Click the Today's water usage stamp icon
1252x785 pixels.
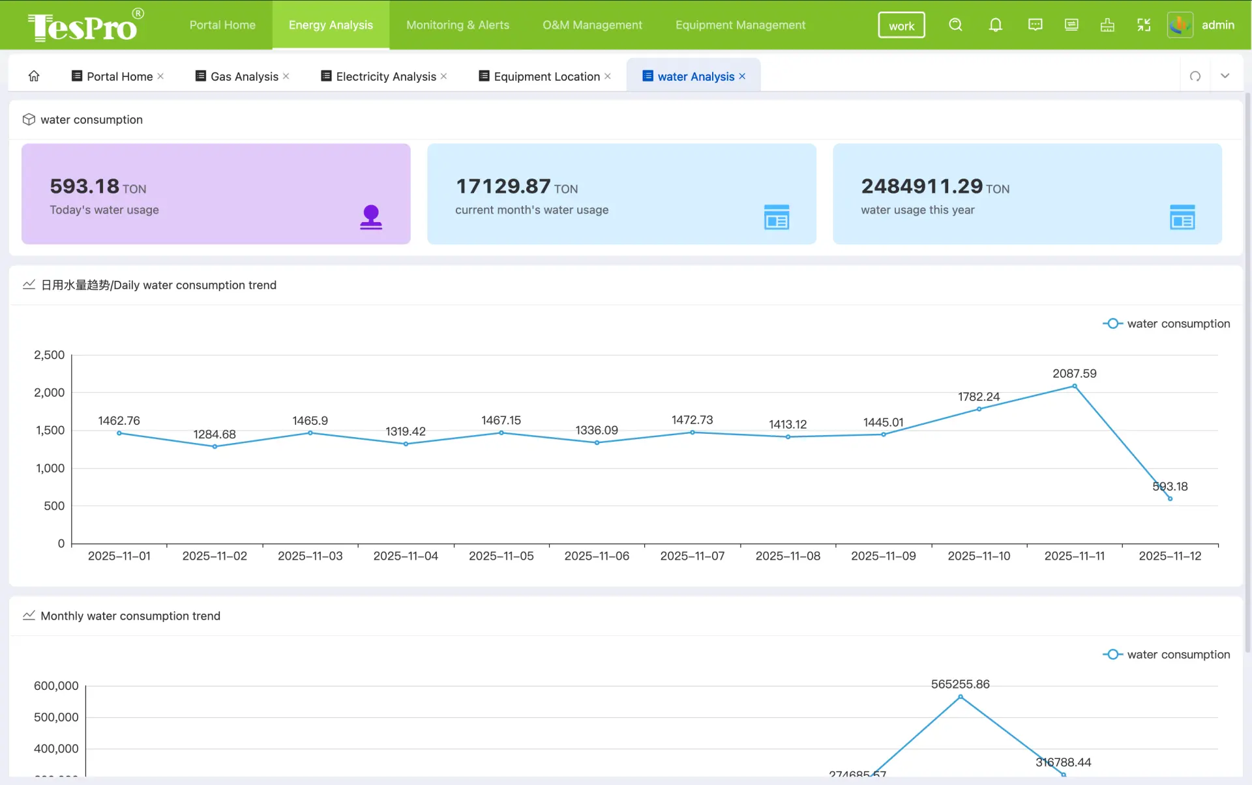371,217
